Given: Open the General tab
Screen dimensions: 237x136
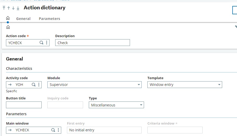Looking at the screenshot, I should [x=23, y=19].
